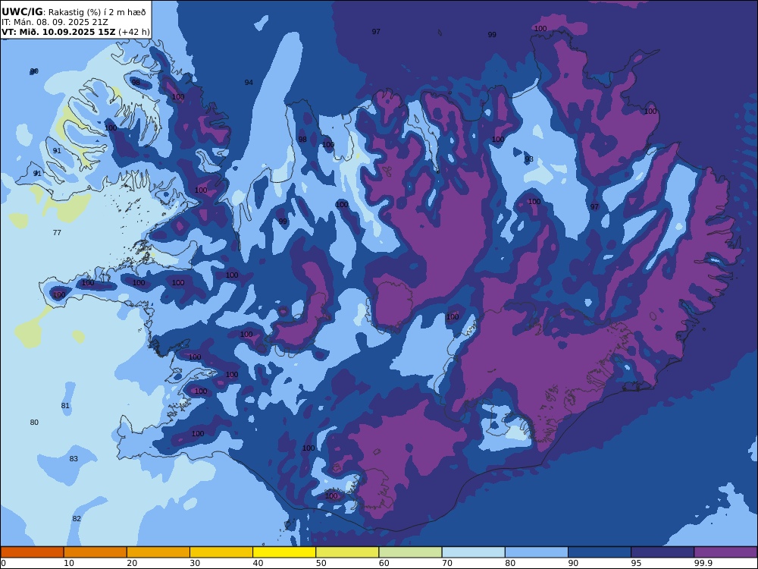The width and height of the screenshot is (758, 569).
Task: Click the '94' humidity value on the map
Action: coord(249,83)
